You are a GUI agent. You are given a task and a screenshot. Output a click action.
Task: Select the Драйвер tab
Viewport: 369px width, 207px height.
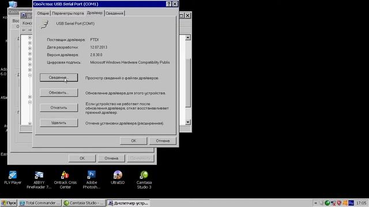tap(95, 13)
